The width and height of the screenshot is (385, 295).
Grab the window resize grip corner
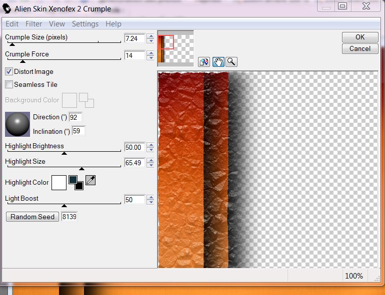pos(377,278)
